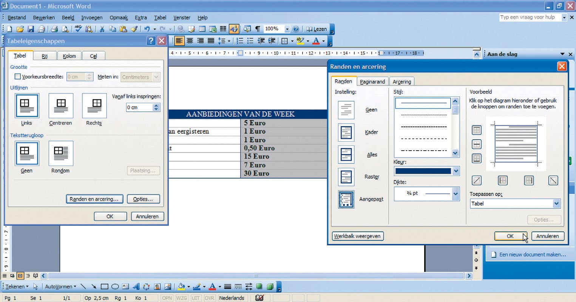Expand the Dikte line width dropdown

point(456,194)
